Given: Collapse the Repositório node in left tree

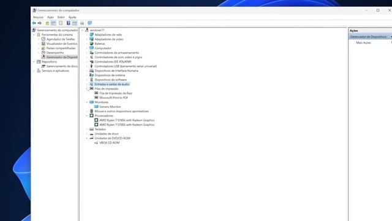Looking at the screenshot, I should pyautogui.click(x=34, y=61).
